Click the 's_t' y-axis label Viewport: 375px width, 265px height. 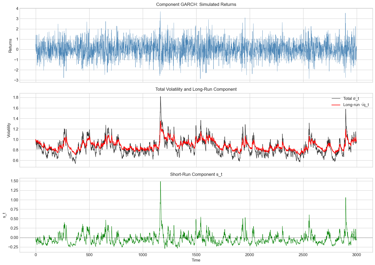pyautogui.click(x=5, y=215)
